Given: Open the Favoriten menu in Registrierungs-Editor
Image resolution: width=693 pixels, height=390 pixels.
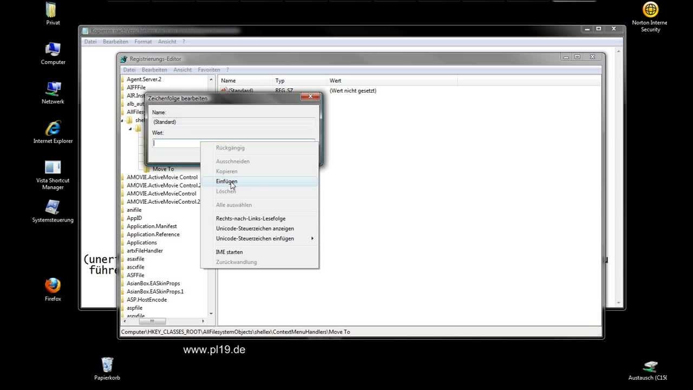Looking at the screenshot, I should click(x=209, y=70).
